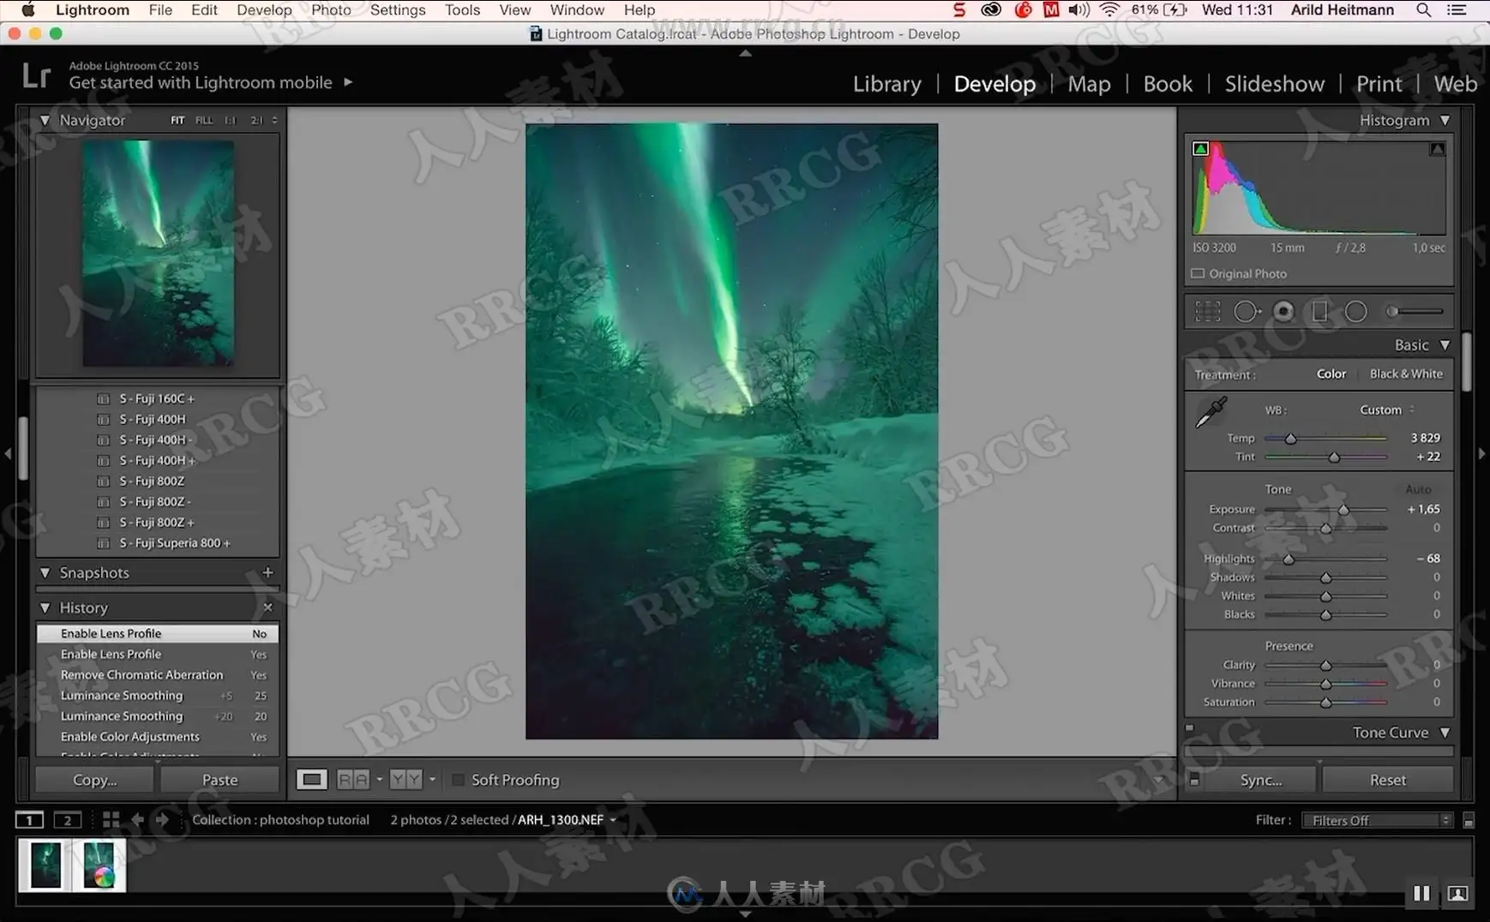Clear History with the X icon
This screenshot has width=1490, height=922.
click(x=267, y=608)
